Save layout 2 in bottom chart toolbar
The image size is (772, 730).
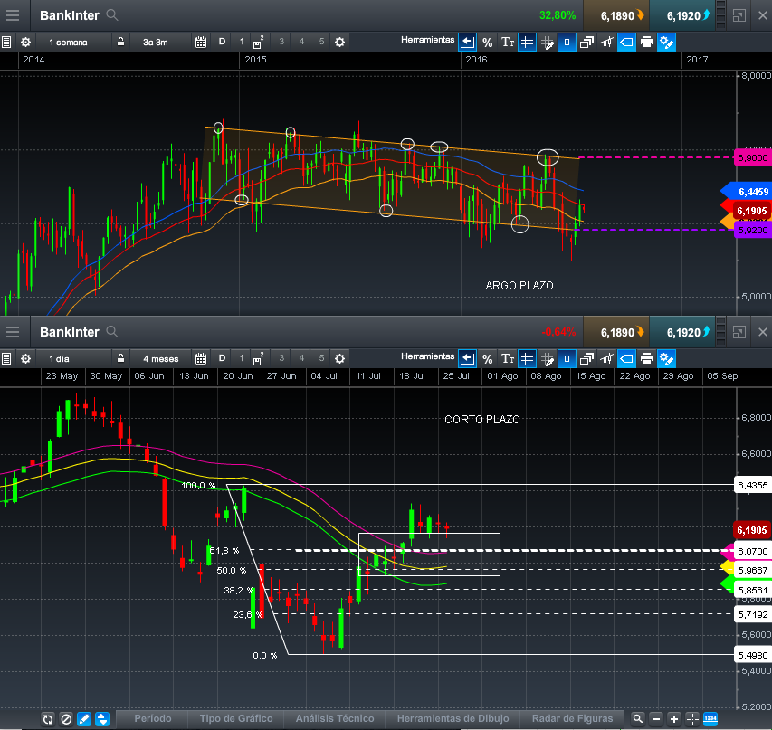tap(258, 358)
